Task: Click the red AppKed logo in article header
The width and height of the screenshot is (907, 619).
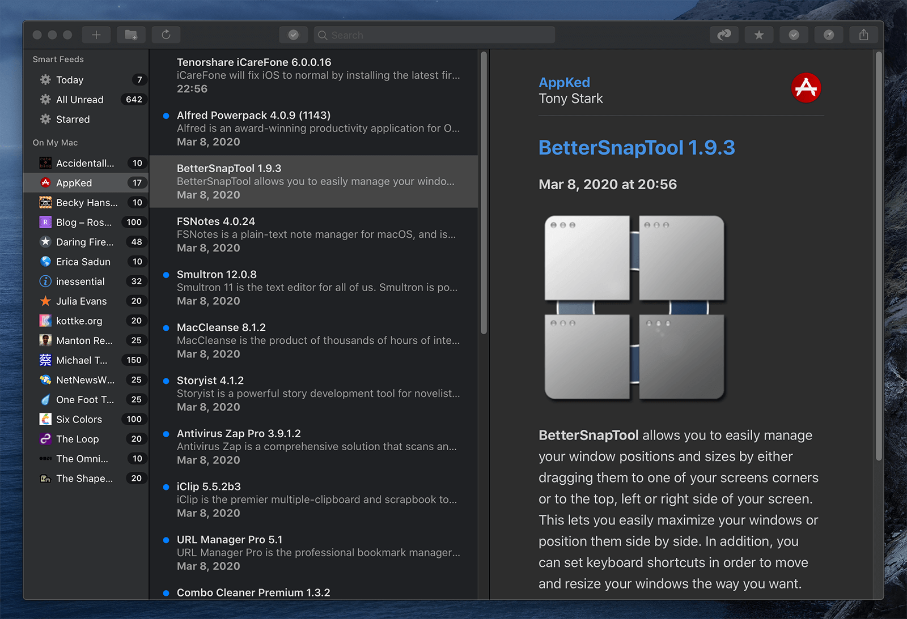Action: point(806,88)
